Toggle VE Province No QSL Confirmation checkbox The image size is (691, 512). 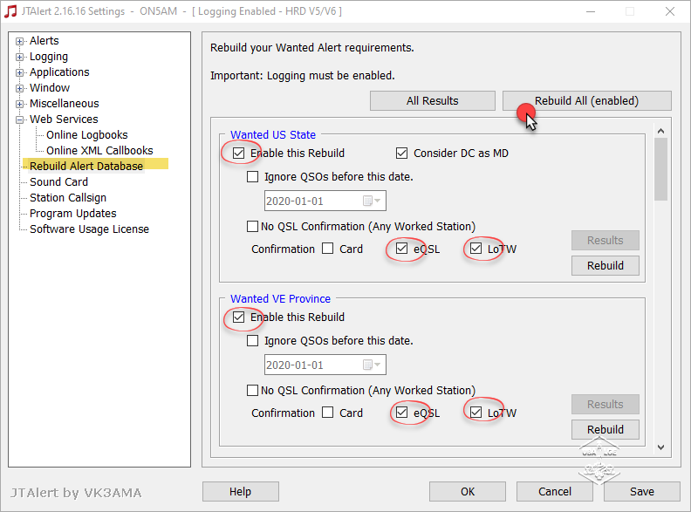252,391
